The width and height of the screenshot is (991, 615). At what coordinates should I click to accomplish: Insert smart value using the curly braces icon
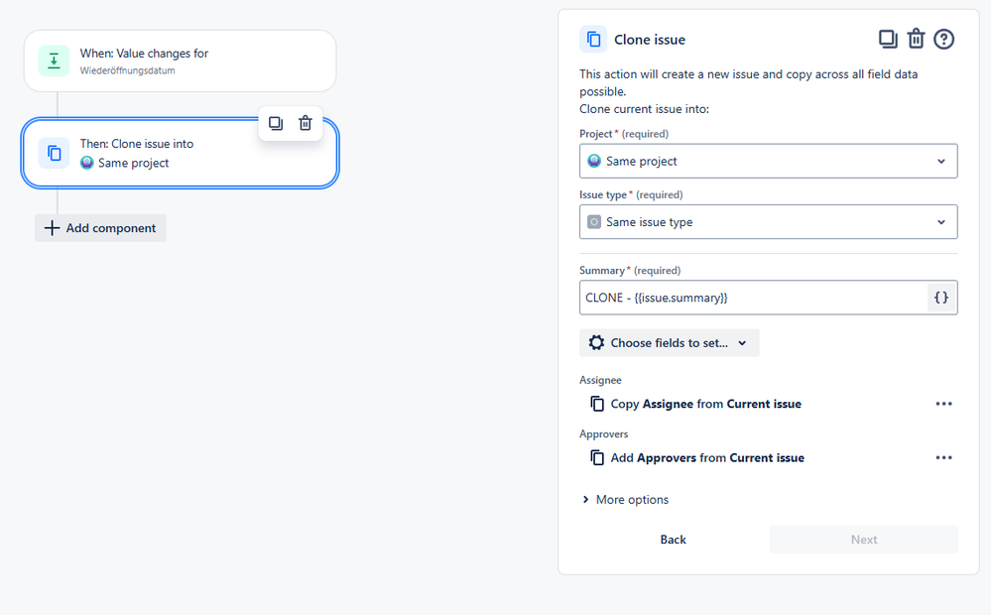coord(941,298)
